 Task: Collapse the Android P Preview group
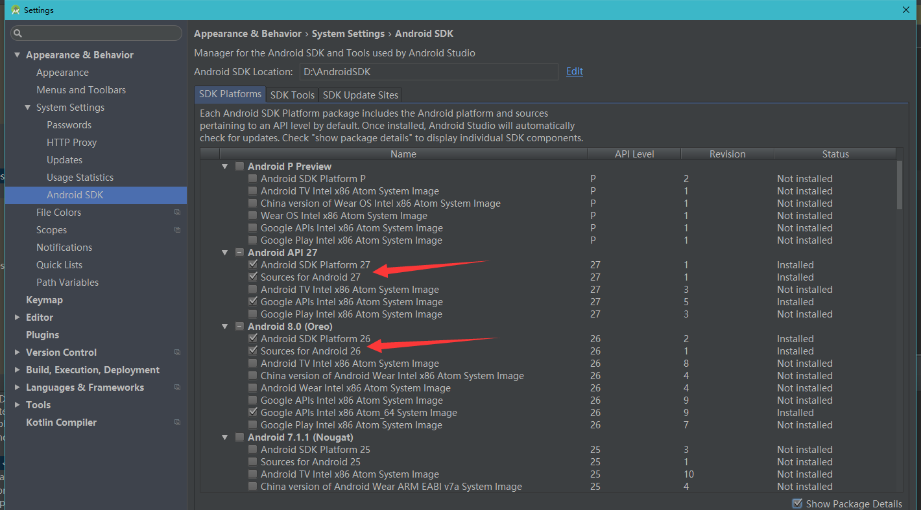tap(225, 167)
